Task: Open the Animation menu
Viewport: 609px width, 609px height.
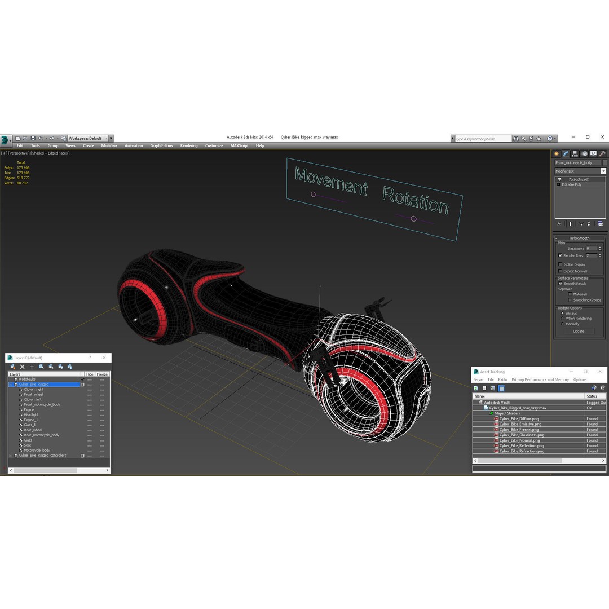Action: click(x=134, y=145)
